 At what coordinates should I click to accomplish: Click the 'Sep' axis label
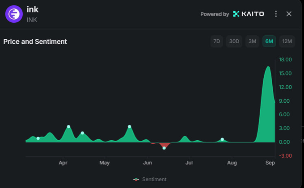pos(270,163)
